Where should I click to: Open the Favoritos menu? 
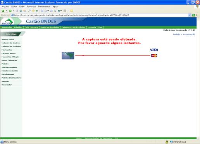click(31, 7)
